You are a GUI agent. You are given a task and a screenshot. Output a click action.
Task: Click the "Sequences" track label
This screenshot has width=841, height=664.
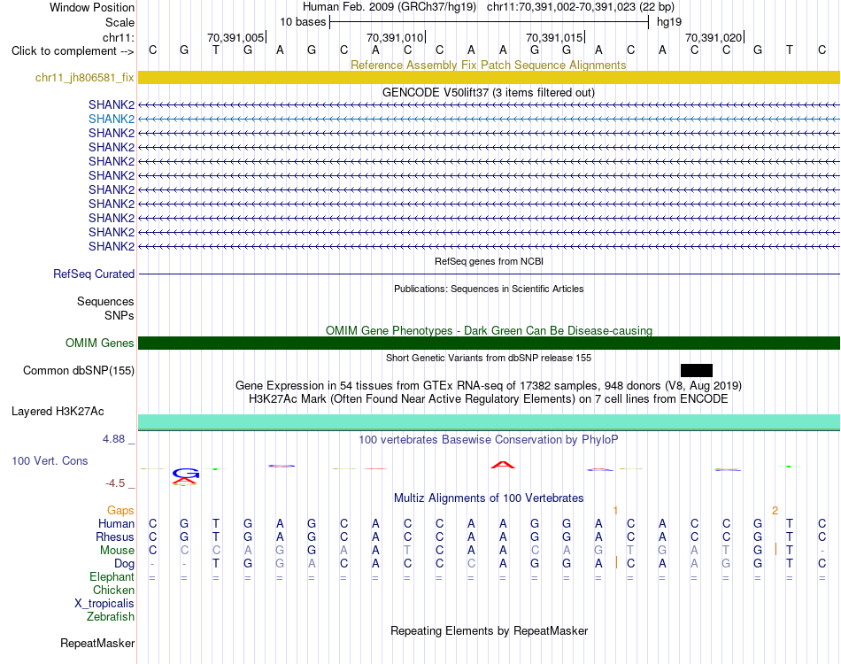pyautogui.click(x=105, y=301)
